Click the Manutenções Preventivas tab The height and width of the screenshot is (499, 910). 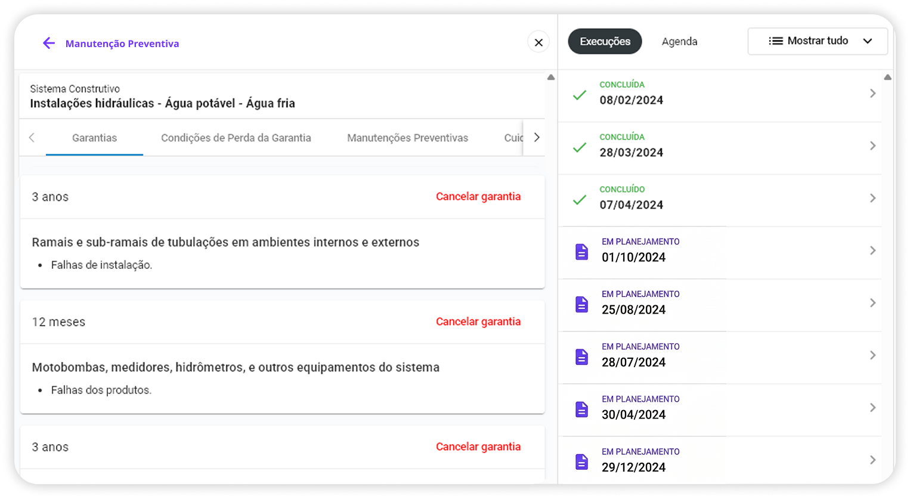pyautogui.click(x=407, y=138)
